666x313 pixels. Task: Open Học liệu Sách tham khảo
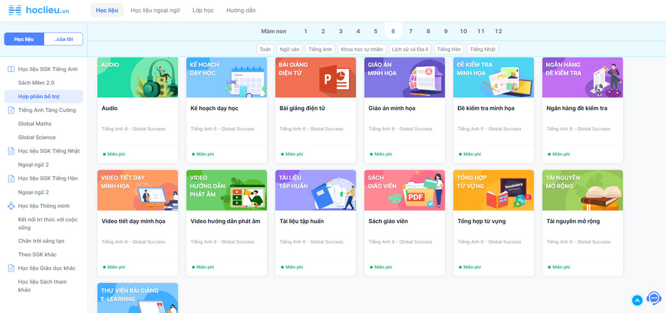click(x=42, y=285)
